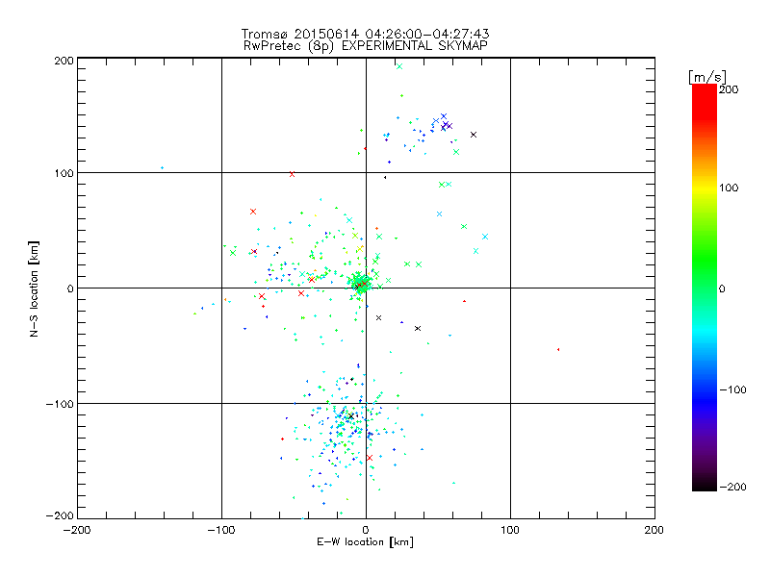This screenshot has height=577, width=770.
Task: Click the isolated cyan dot at far left of the plot
Action: [162, 167]
